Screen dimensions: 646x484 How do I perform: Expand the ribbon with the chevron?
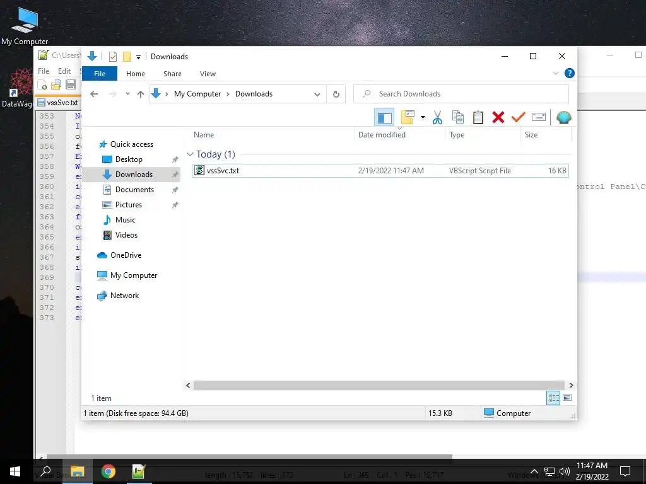tap(555, 73)
